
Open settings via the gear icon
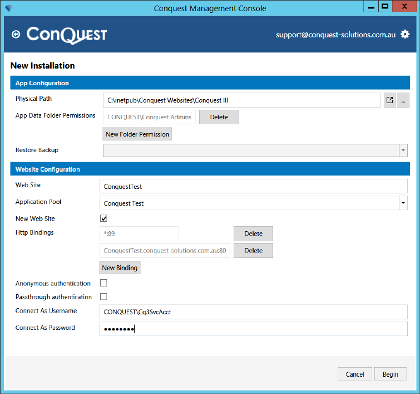(x=405, y=35)
